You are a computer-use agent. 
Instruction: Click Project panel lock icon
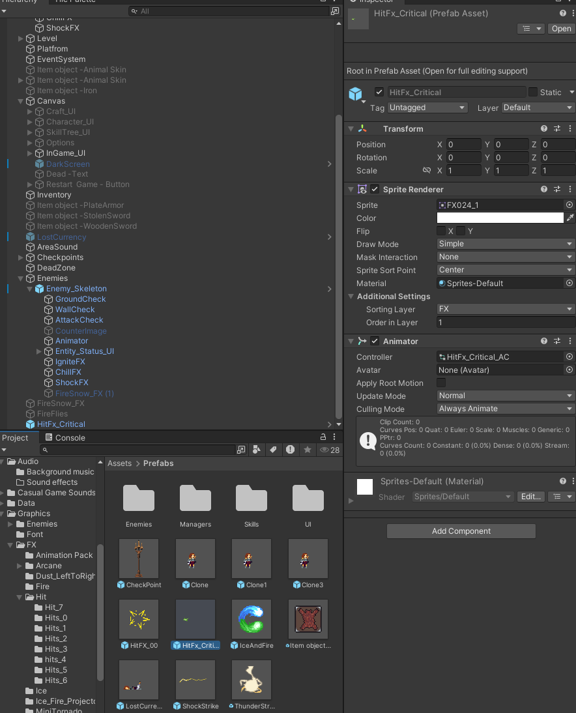(323, 437)
